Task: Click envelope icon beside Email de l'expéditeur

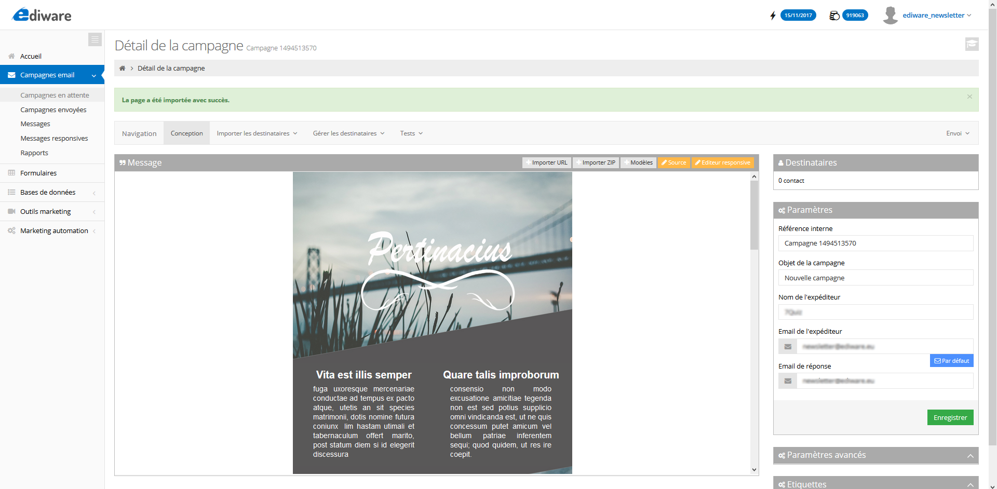Action: 788,346
